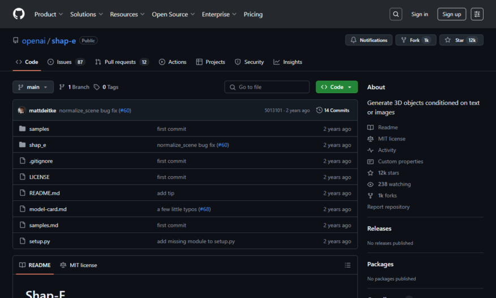This screenshot has height=298, width=496.
Task: Click the Notifications bell button
Action: pos(369,40)
